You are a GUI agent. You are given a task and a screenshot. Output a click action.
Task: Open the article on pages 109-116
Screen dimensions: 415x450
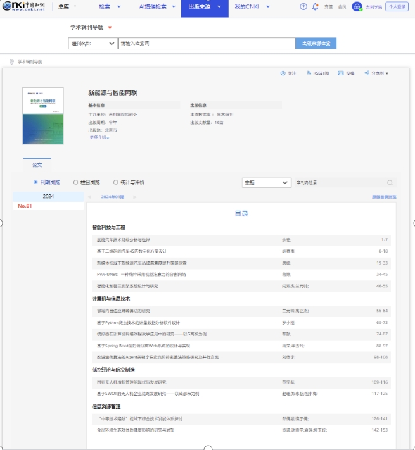click(x=131, y=382)
